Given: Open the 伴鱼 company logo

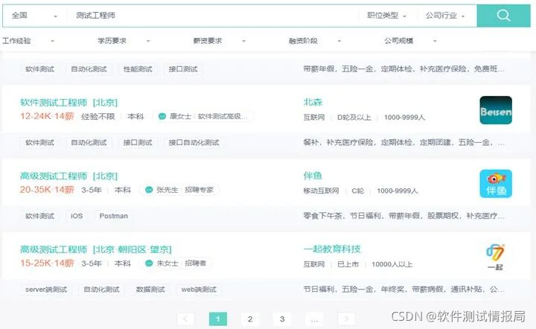Looking at the screenshot, I should click(x=496, y=184).
